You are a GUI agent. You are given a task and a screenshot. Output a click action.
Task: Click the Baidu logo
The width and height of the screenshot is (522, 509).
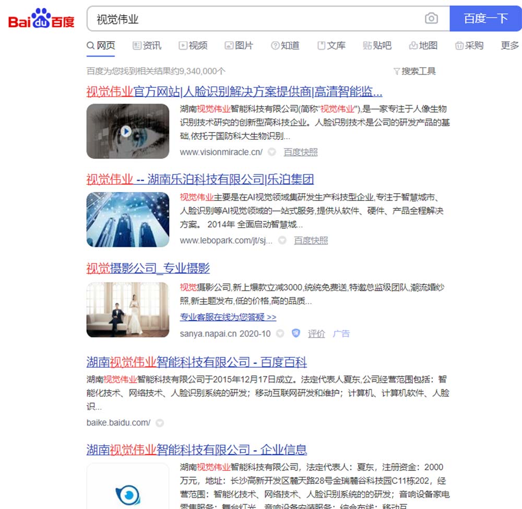pyautogui.click(x=41, y=19)
